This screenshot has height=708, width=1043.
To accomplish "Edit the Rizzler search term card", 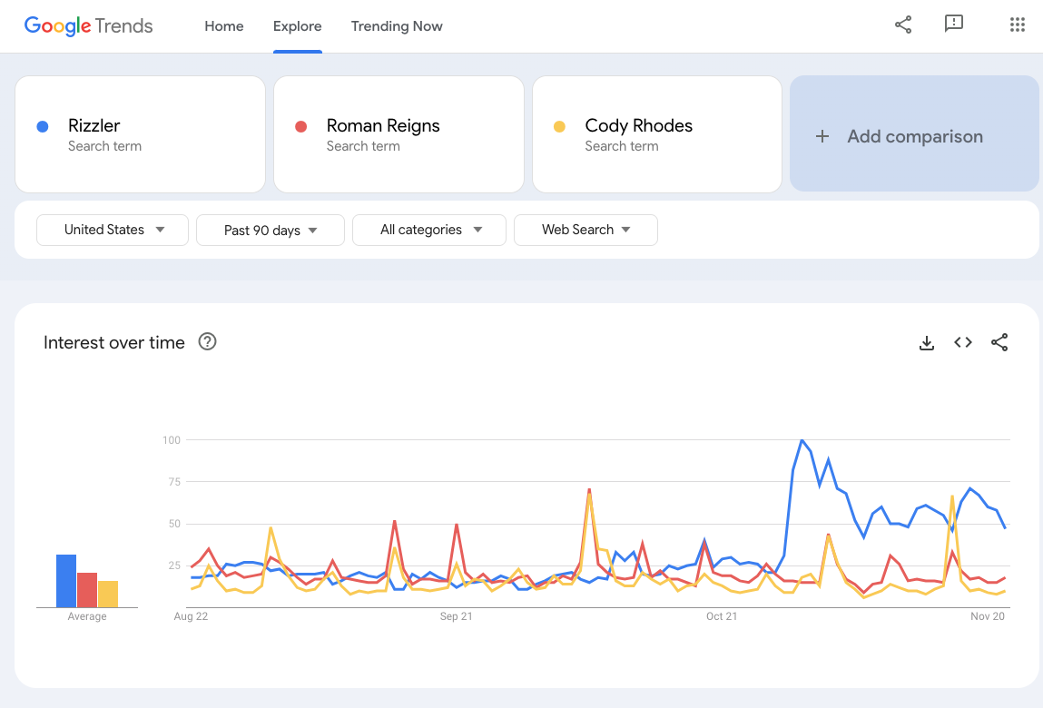I will pyautogui.click(x=141, y=134).
